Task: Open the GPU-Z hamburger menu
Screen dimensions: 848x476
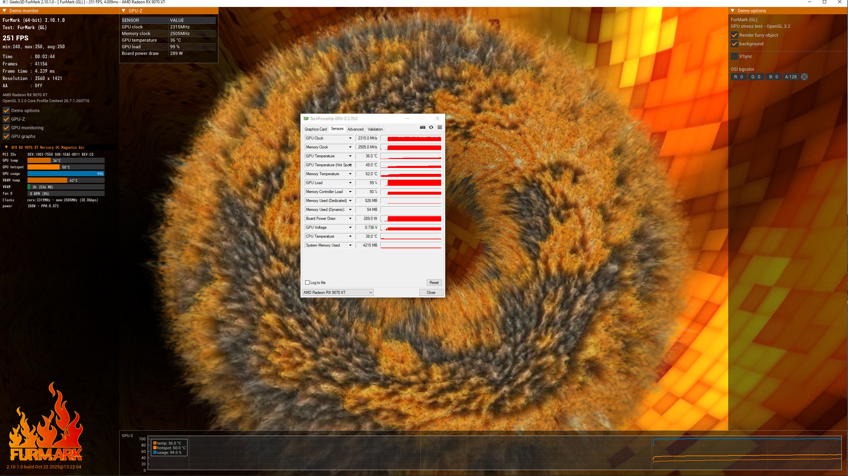Action: click(440, 127)
